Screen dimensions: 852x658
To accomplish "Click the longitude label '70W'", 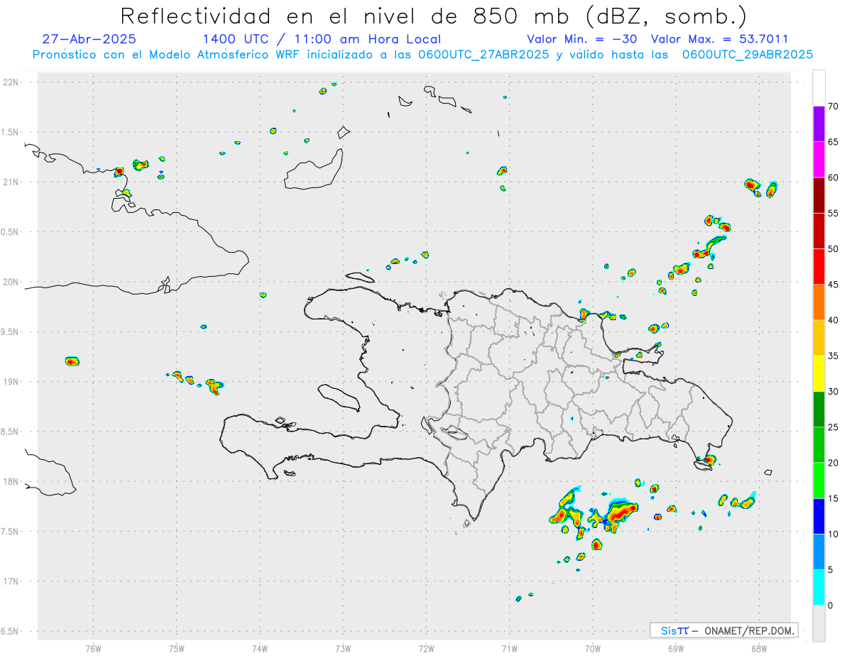I will (593, 649).
